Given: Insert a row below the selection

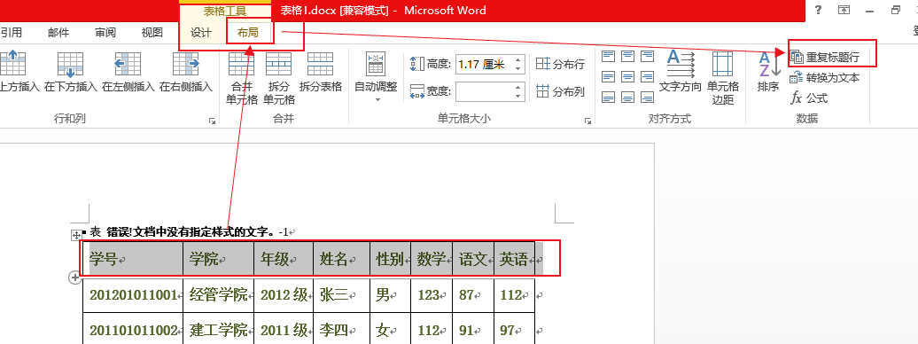Looking at the screenshot, I should (x=70, y=72).
